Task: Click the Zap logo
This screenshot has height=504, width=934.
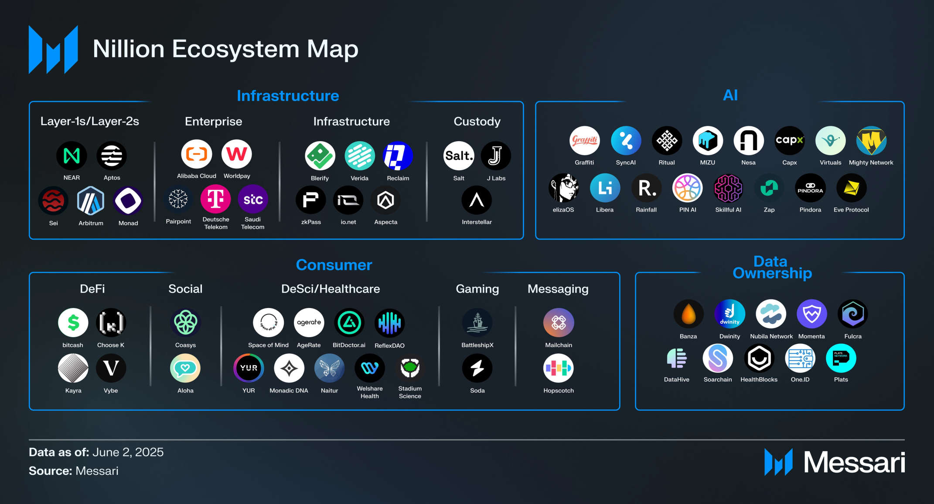Action: tap(769, 188)
